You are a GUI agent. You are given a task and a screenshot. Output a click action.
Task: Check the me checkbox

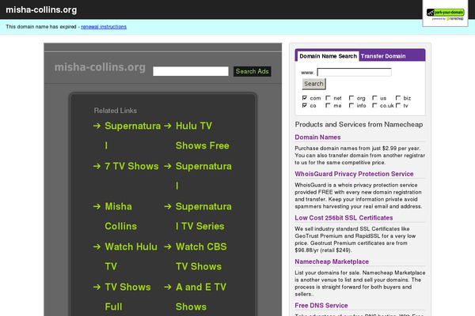pos(328,105)
